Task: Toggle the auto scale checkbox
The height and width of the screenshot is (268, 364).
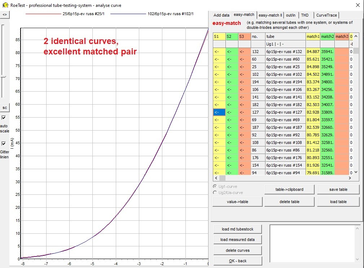Action: (4, 118)
